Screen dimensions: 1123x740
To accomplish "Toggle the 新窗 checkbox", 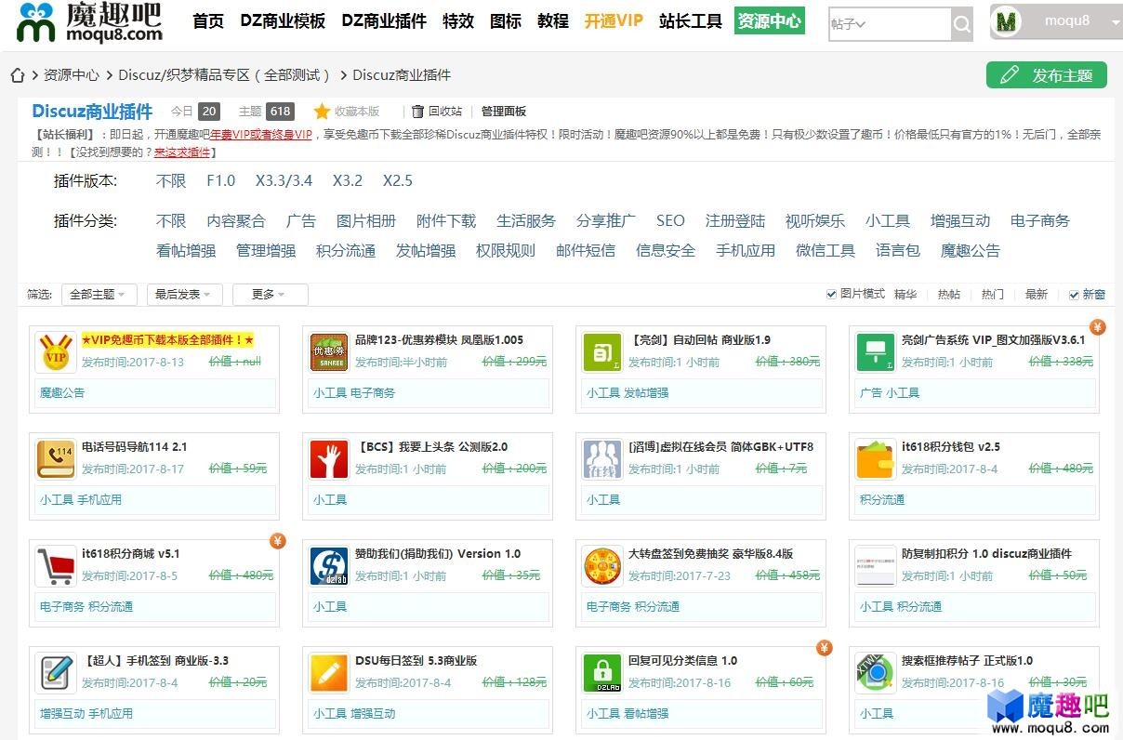I will [x=1074, y=295].
